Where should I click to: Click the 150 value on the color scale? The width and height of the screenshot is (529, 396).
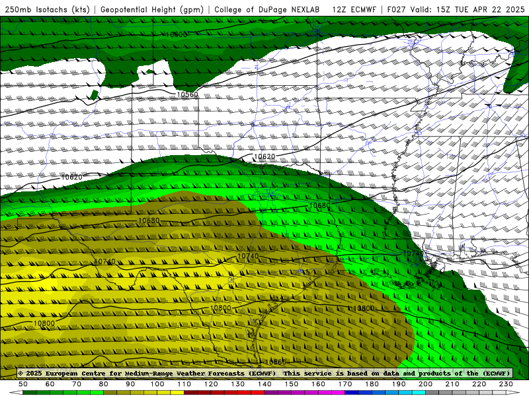pyautogui.click(x=292, y=384)
